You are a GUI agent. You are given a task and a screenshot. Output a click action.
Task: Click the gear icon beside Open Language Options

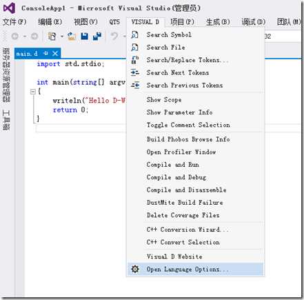(135, 269)
